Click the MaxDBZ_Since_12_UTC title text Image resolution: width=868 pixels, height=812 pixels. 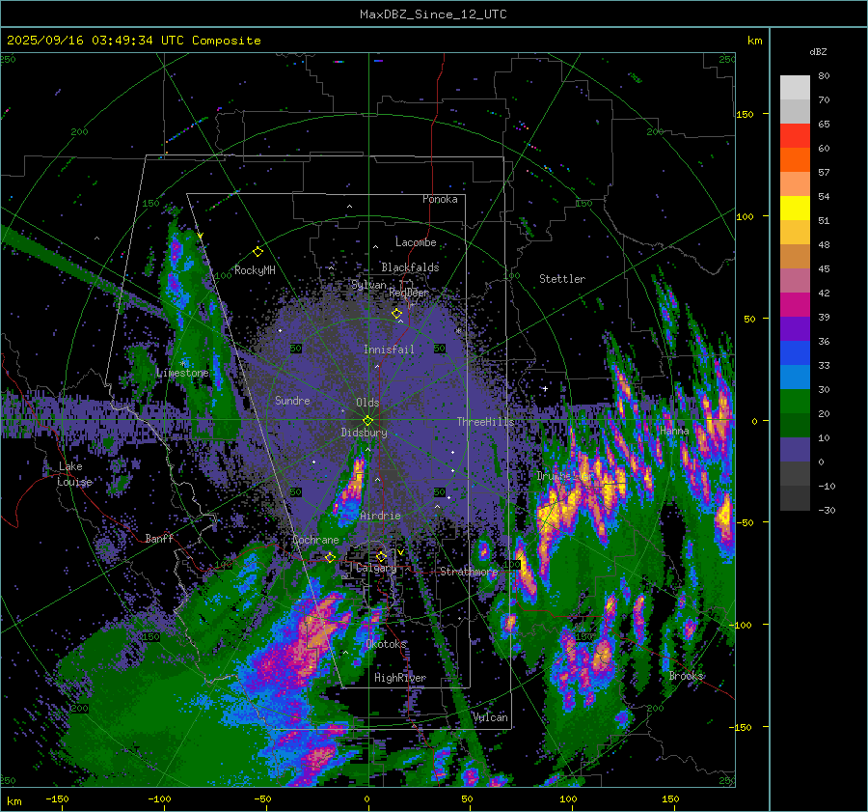[x=433, y=14]
